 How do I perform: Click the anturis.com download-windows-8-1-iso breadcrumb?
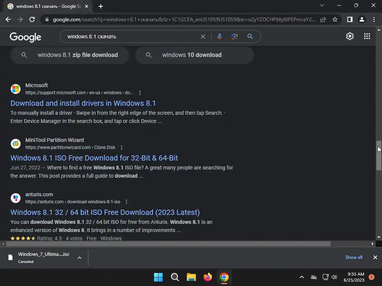click(73, 202)
